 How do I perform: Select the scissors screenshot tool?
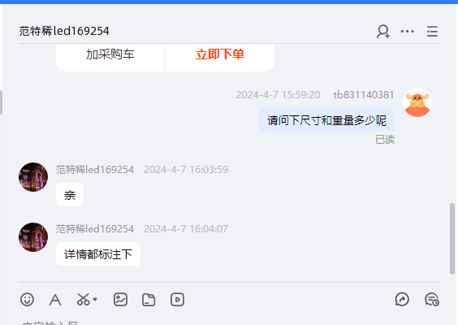pyautogui.click(x=84, y=300)
